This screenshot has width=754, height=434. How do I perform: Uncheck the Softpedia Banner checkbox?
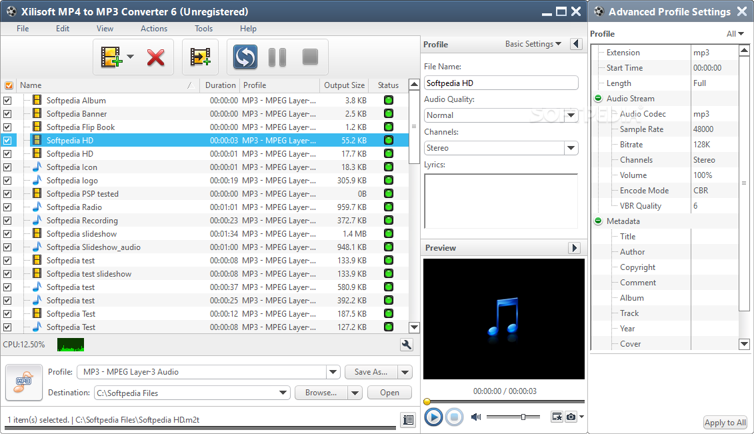pyautogui.click(x=7, y=114)
